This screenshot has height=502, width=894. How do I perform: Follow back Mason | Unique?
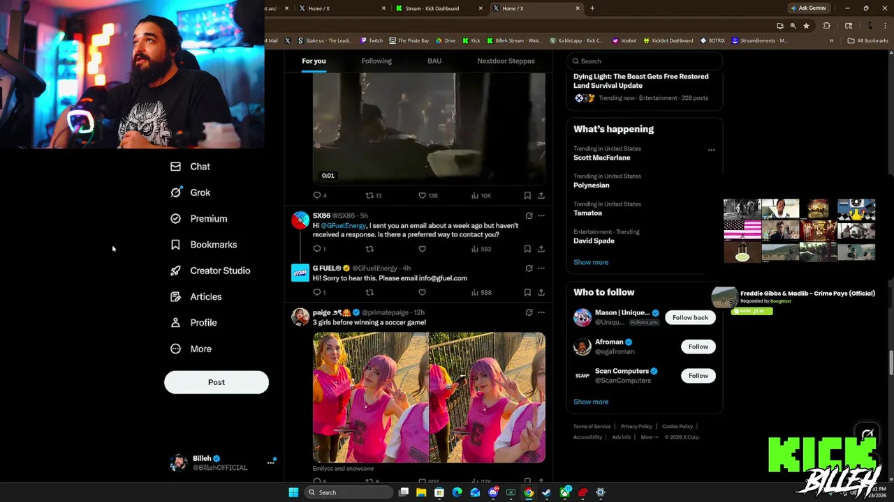(690, 317)
